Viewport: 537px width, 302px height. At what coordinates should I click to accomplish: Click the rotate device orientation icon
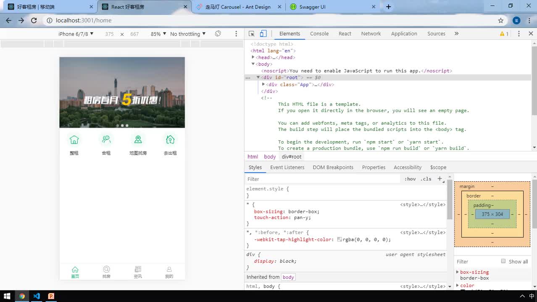coord(218,34)
